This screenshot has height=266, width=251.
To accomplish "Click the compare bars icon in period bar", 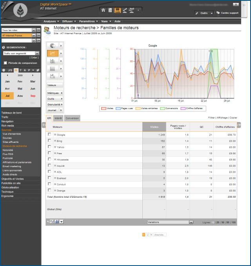I will click(x=38, y=70).
